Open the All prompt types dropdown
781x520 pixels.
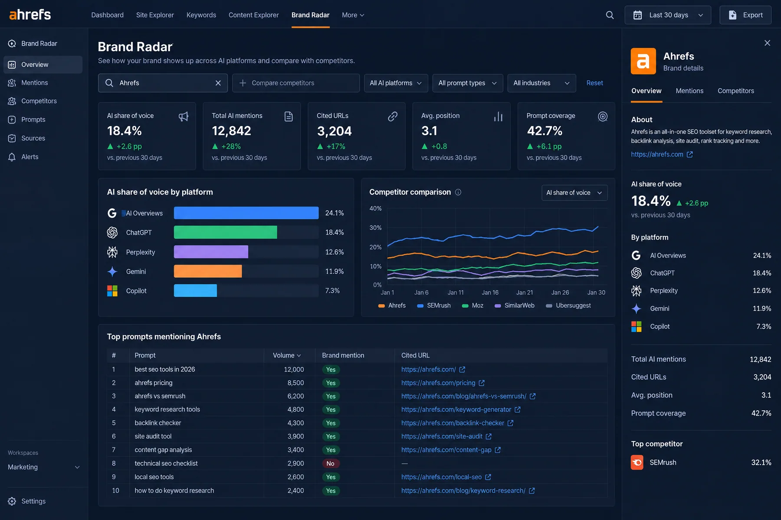(x=468, y=83)
